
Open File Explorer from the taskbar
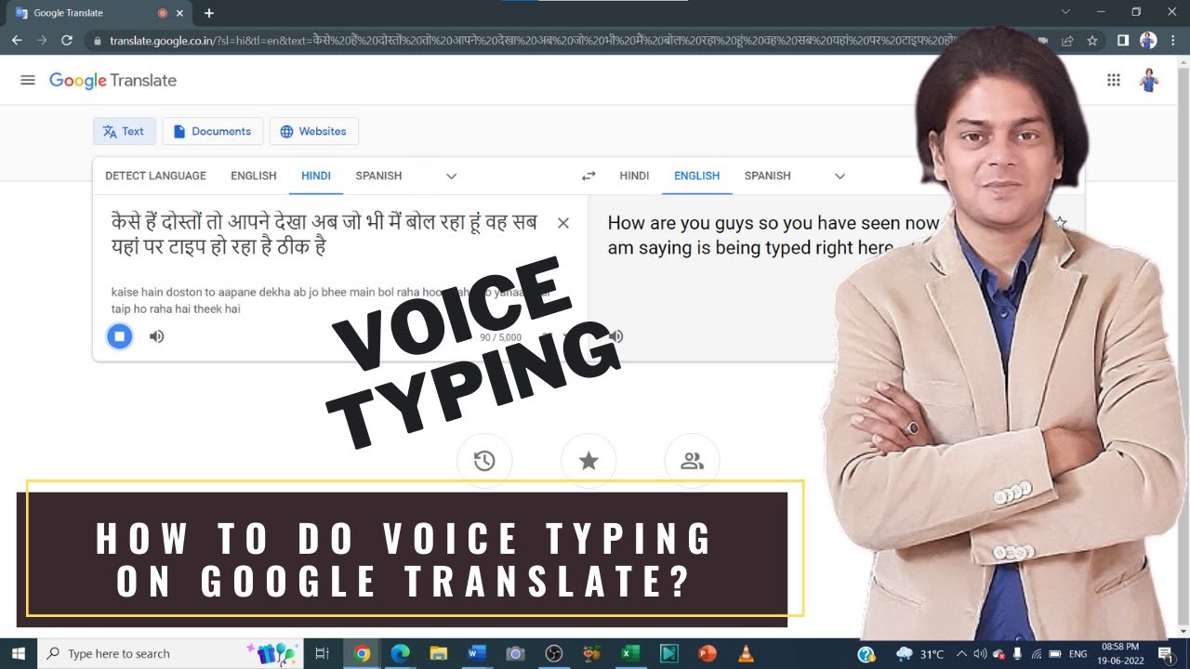click(439, 654)
